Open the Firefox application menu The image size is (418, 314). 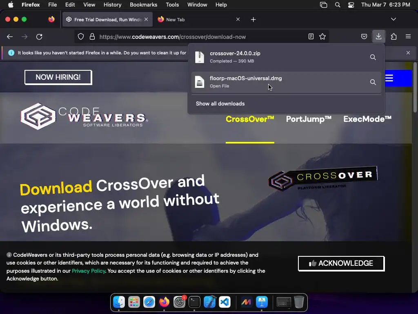408,36
